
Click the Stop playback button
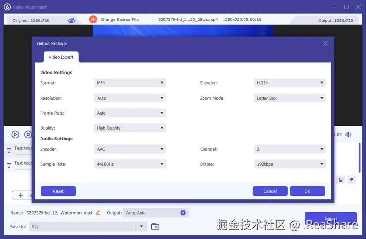coord(28,134)
